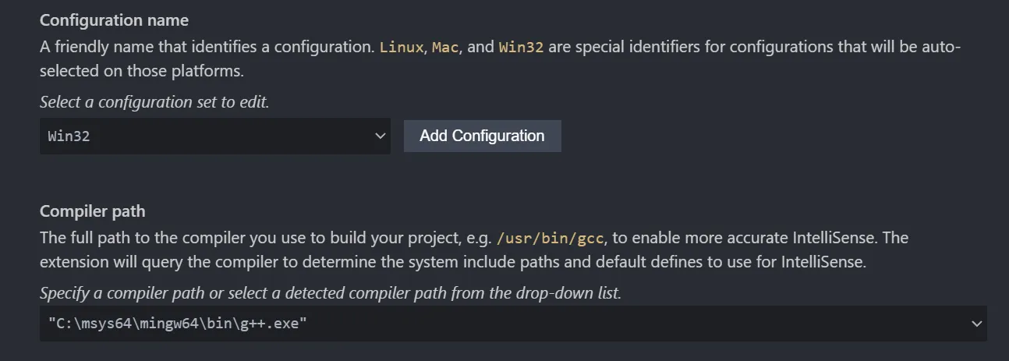Select the Win32 configuration combo box
Screen dimensions: 1009x361
(203, 136)
